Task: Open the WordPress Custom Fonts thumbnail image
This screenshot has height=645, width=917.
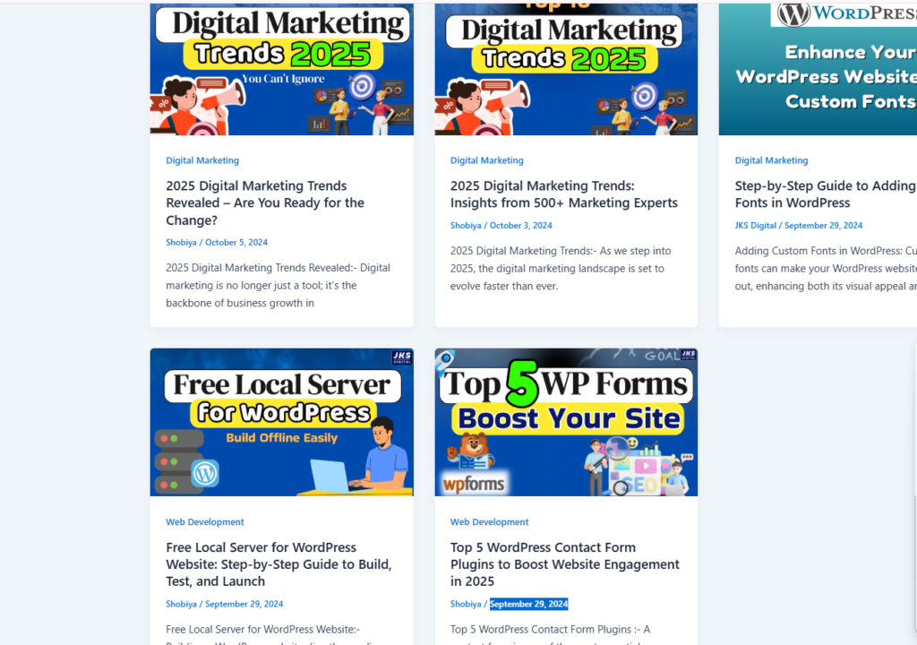Action: (x=817, y=69)
